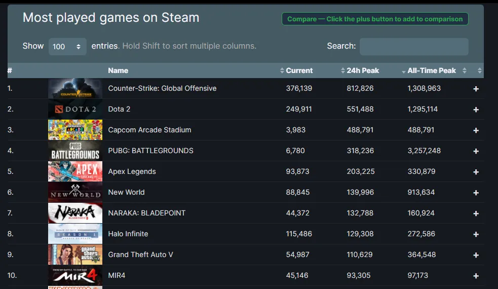This screenshot has height=289, width=498.
Task: Click the Compare button
Action: (x=375, y=19)
